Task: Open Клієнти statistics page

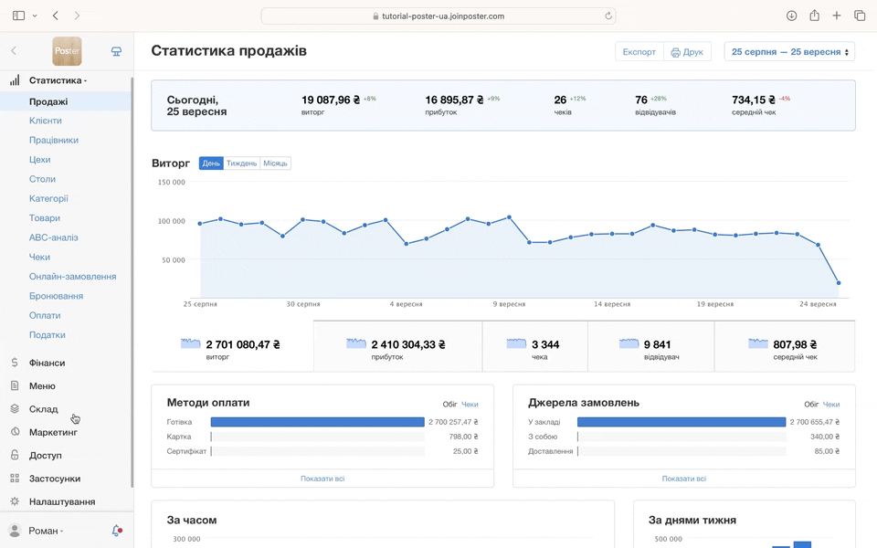Action: [x=46, y=121]
